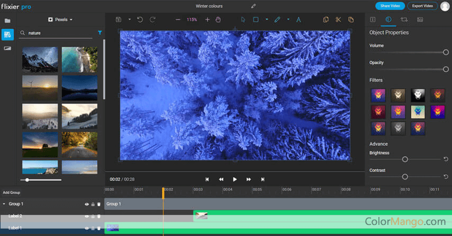Open the search filter funnel icon
Image resolution: width=452 pixels, height=236 pixels.
[100, 33]
